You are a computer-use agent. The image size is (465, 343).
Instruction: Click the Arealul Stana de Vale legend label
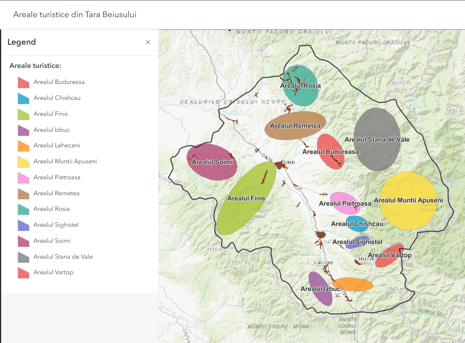pos(63,257)
